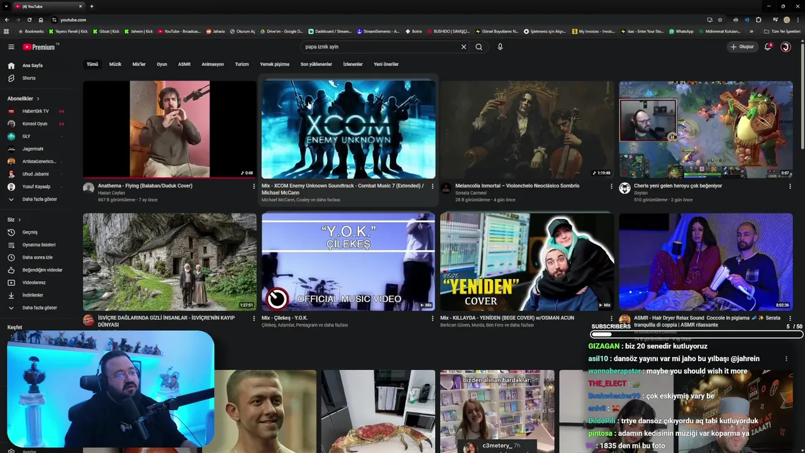Play the Anathema Flying duduk thumbnail
The height and width of the screenshot is (453, 805).
[170, 130]
